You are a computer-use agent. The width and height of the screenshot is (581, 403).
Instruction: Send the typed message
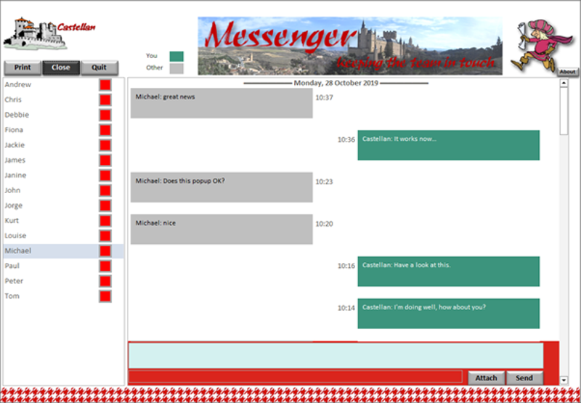(524, 378)
